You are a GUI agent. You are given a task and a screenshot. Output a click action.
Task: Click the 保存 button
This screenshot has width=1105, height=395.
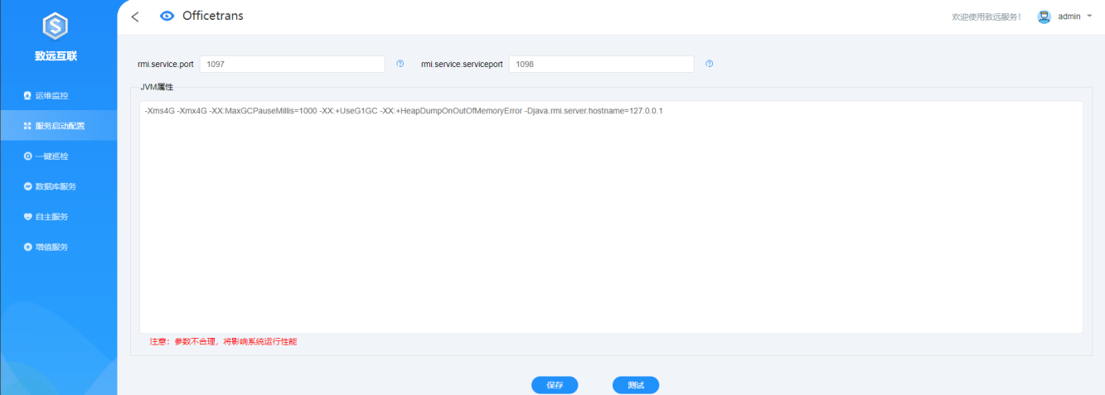click(x=555, y=385)
